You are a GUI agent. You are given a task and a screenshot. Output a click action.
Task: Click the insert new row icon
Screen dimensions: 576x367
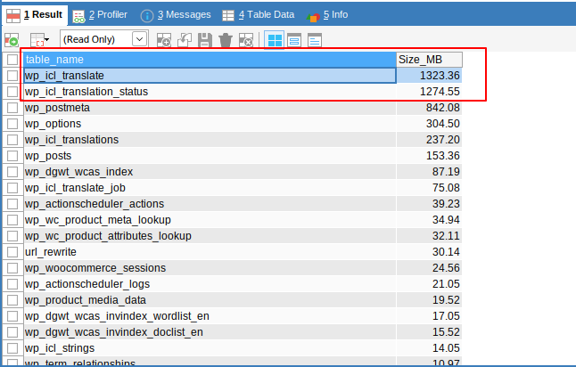click(164, 39)
